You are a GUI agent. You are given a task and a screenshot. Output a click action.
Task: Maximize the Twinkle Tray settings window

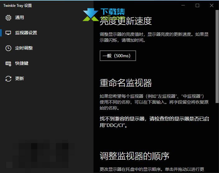click(x=197, y=6)
